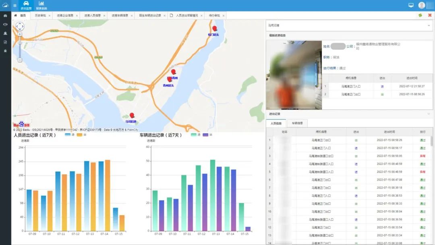Open the user avatar menu
Screen dimensions: 435x245
(x=422, y=5)
